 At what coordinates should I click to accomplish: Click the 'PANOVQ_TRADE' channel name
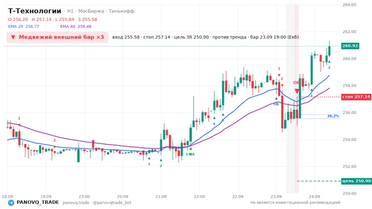click(38, 203)
